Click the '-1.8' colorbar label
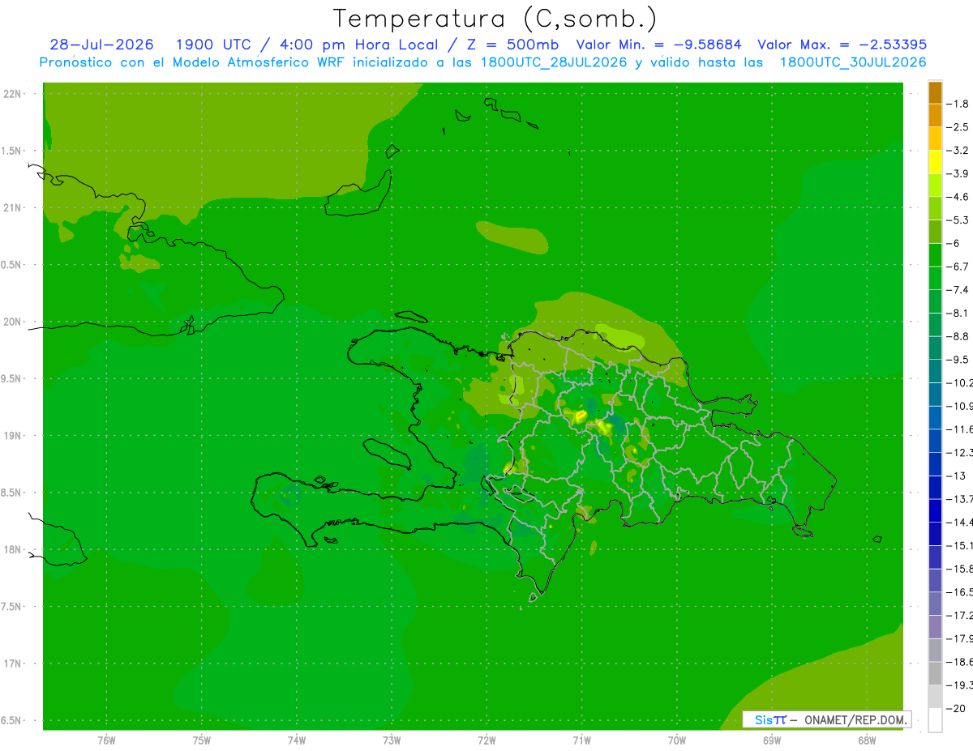Viewport: 973px width, 751px height. [958, 104]
